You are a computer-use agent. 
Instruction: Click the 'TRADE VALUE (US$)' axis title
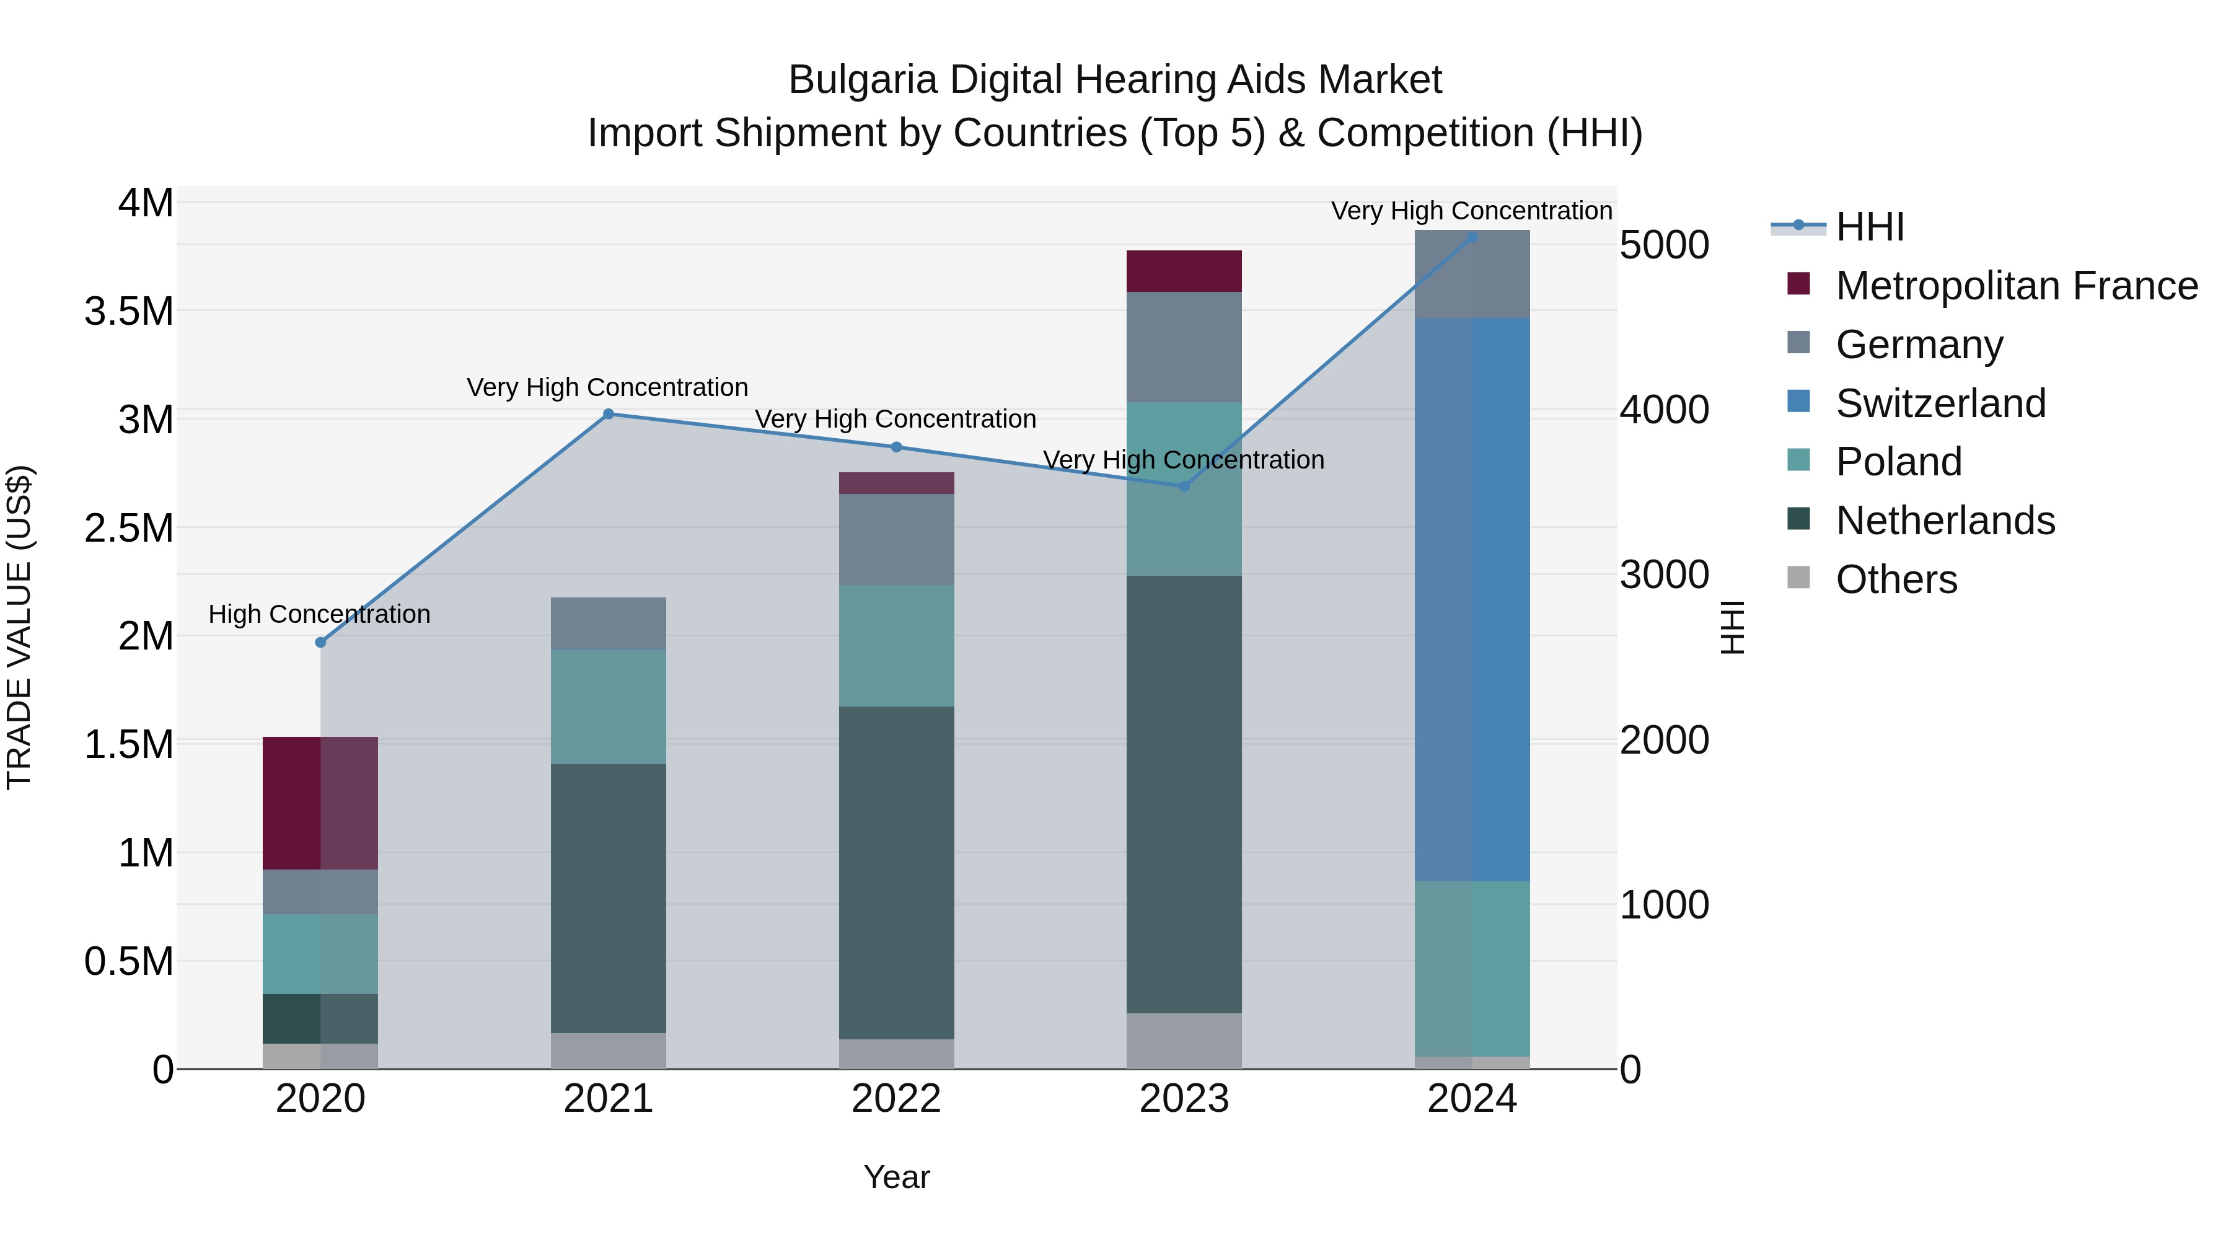[19, 627]
